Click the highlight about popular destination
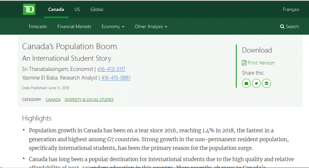 161,162
